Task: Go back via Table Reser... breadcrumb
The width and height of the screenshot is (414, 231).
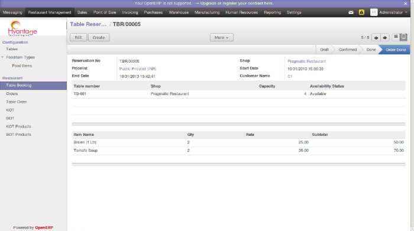Action: (x=88, y=24)
